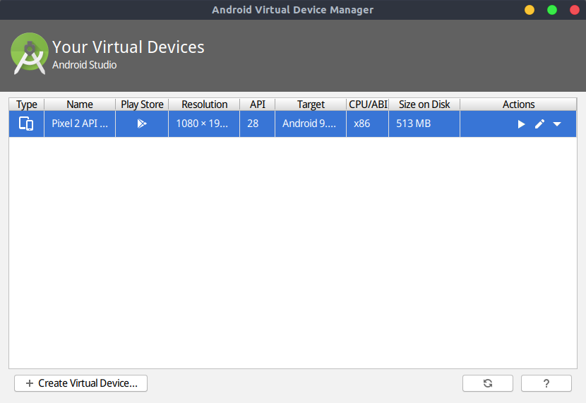Viewport: 586px width, 403px height.
Task: Select the 'Android 9....' target cell
Action: click(311, 124)
